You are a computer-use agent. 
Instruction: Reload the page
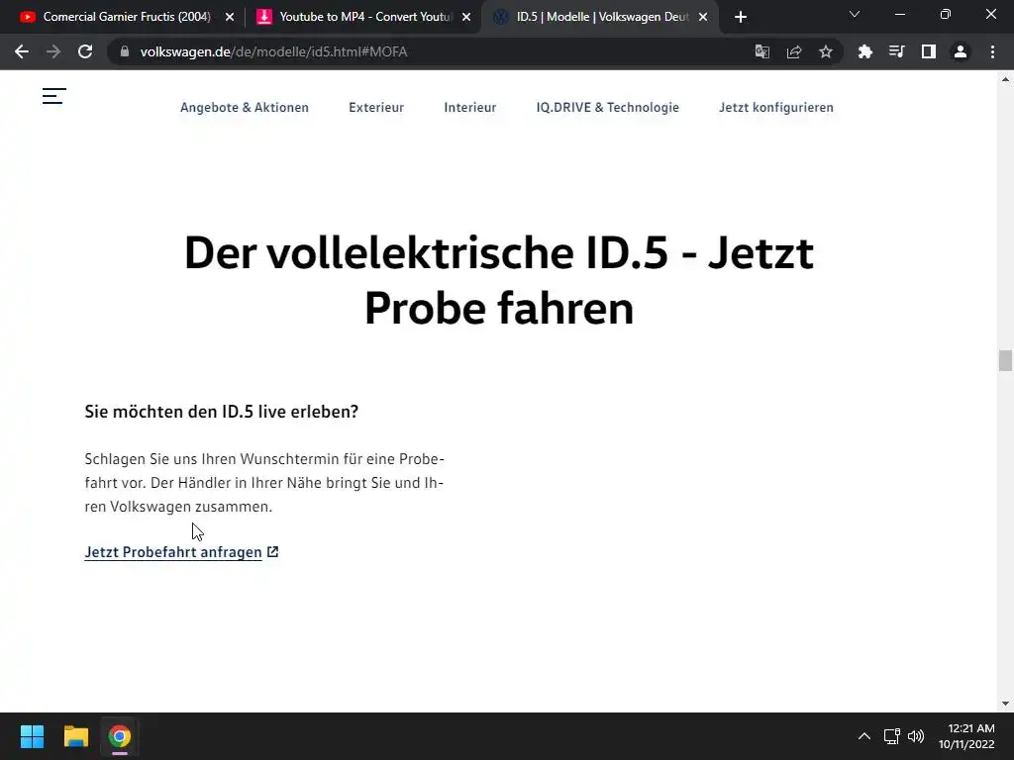(x=85, y=51)
